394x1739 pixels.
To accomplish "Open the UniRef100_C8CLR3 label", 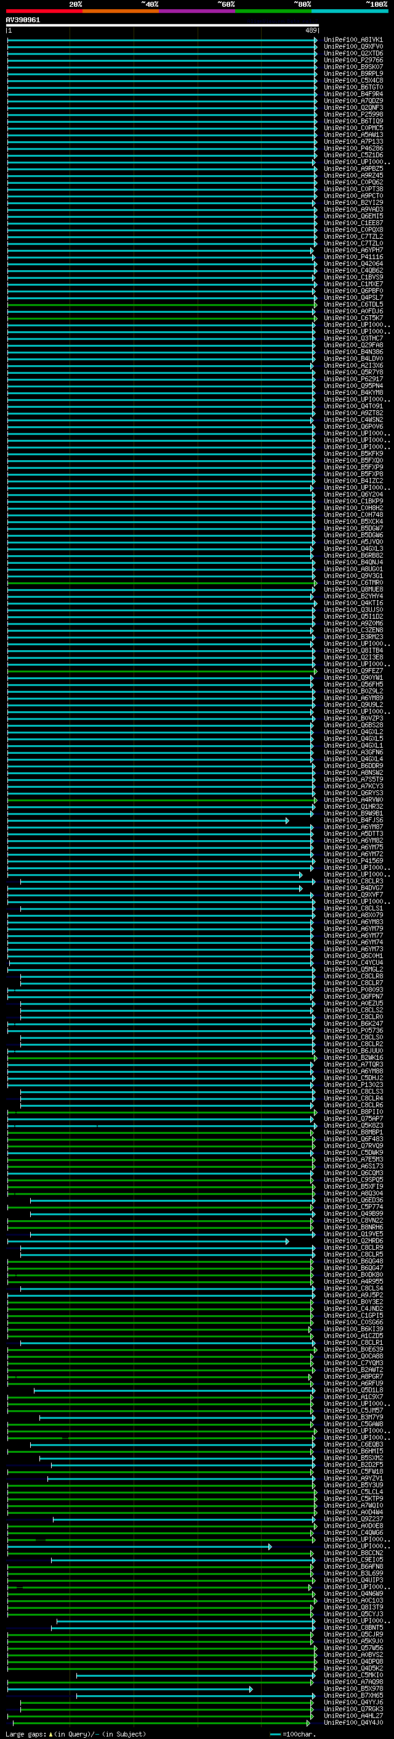I will [x=353, y=881].
